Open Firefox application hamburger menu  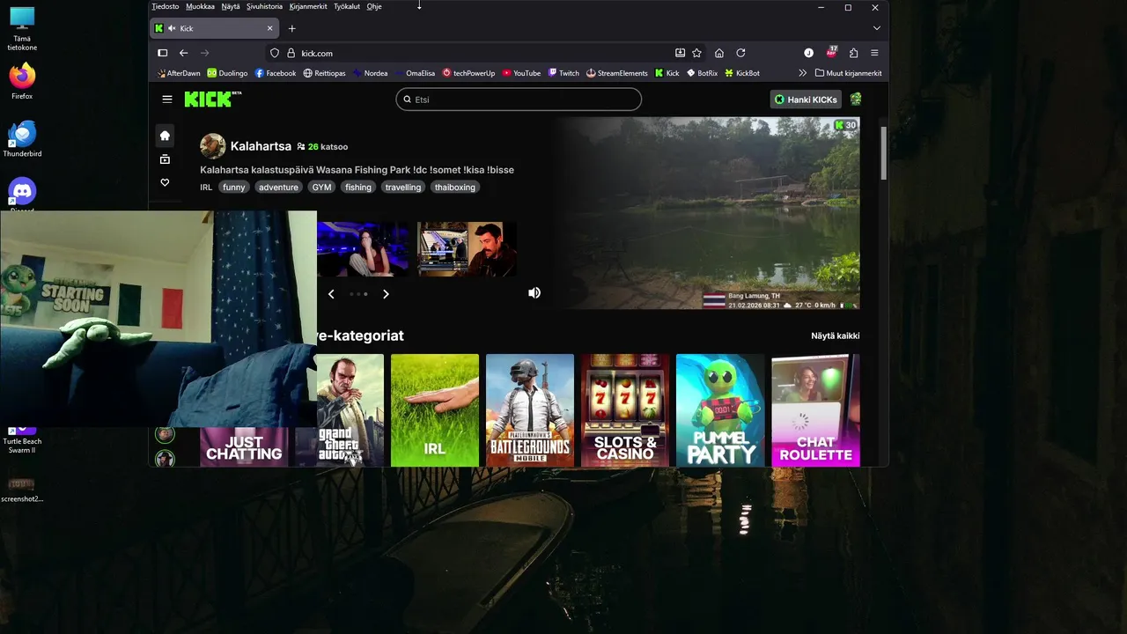tap(874, 53)
